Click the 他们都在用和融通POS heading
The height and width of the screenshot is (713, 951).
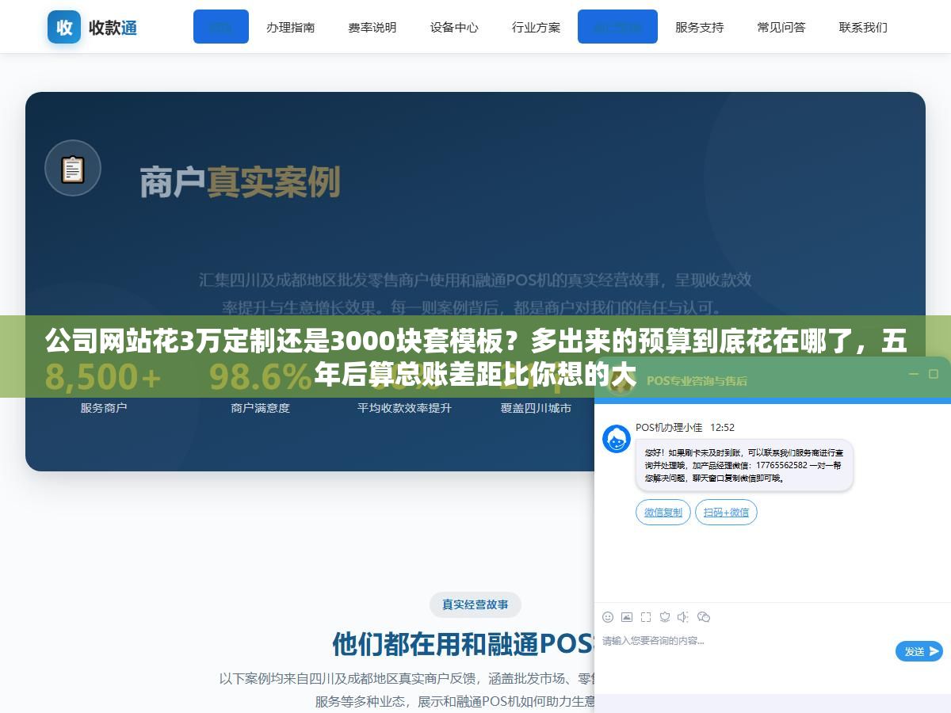[x=464, y=644]
